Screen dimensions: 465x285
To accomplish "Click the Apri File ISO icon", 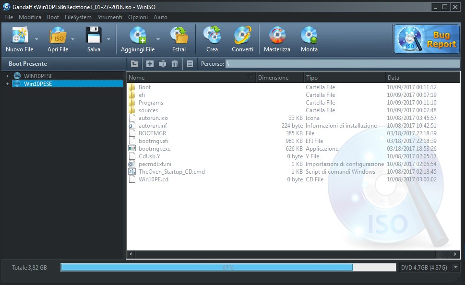I will 58,36.
